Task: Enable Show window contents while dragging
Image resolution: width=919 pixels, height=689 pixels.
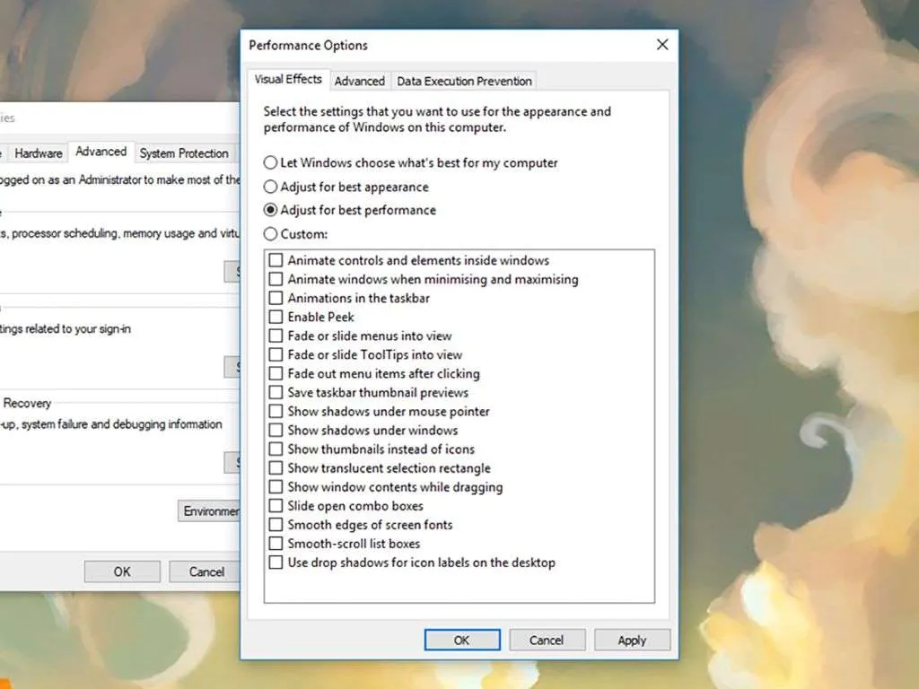Action: coord(276,487)
